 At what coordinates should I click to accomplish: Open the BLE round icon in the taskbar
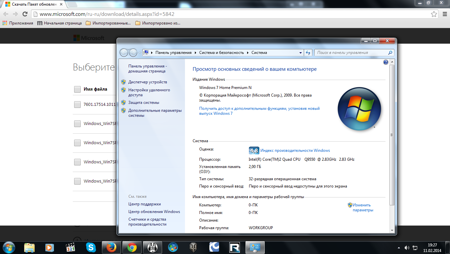[x=153, y=247]
